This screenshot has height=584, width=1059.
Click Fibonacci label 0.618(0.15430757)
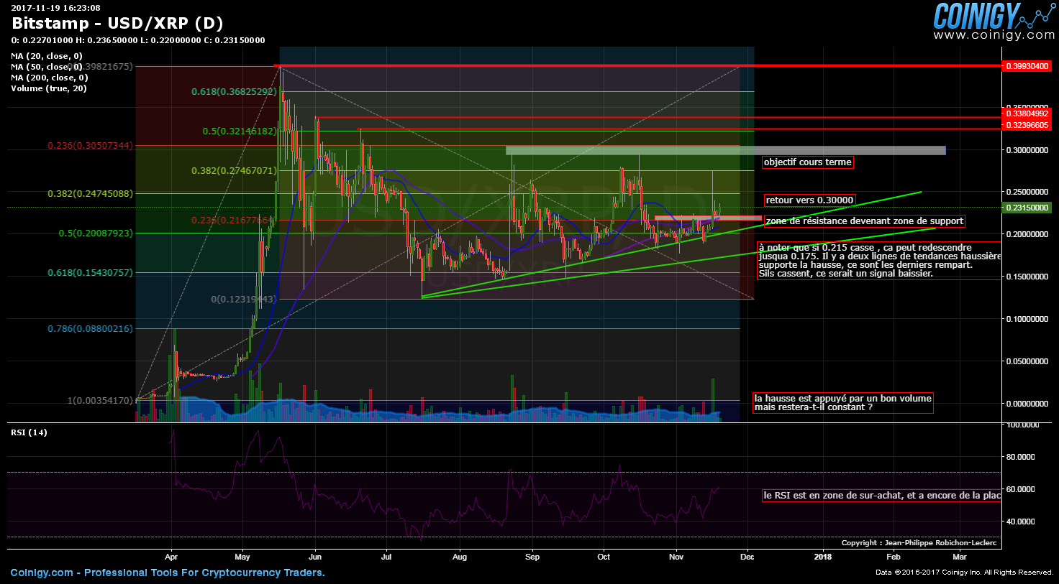[90, 273]
